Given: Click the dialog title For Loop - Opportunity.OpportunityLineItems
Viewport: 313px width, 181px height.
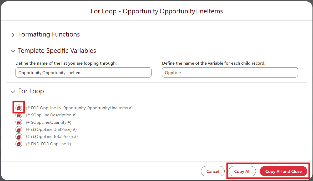Looking at the screenshot, I should [x=157, y=11].
